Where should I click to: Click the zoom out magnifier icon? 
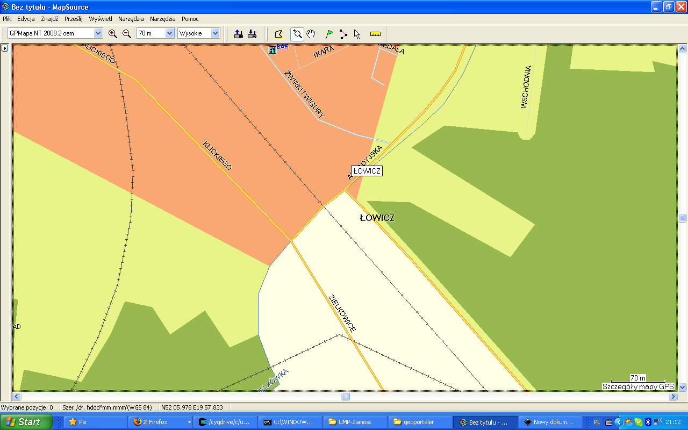point(127,33)
